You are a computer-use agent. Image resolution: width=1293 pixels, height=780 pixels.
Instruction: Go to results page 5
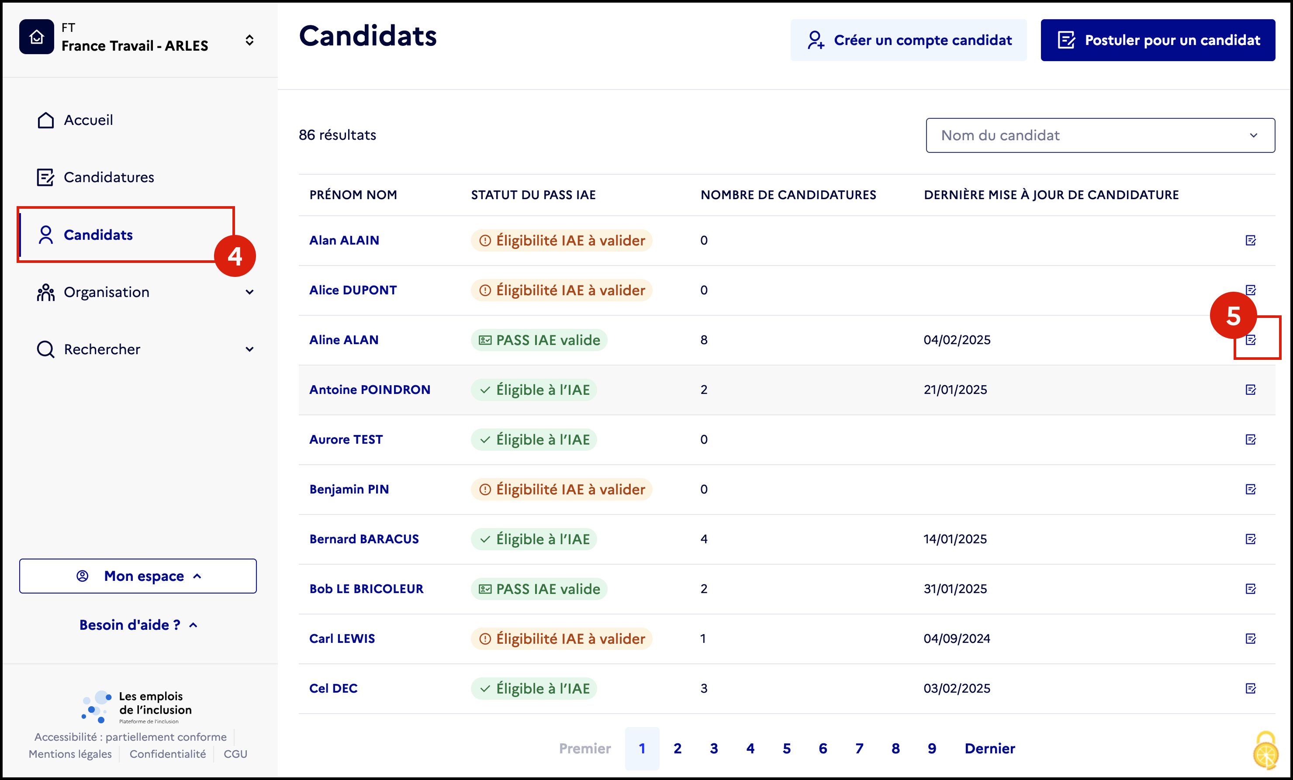click(787, 749)
